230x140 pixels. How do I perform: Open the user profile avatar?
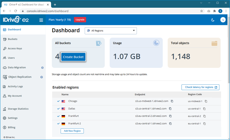[x=223, y=20]
